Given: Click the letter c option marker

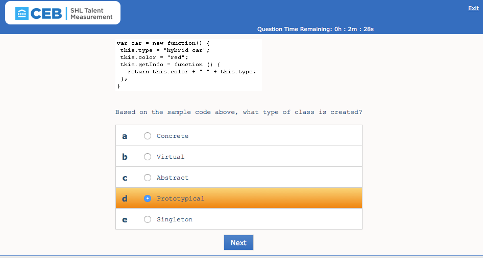Looking at the screenshot, I should [125, 178].
